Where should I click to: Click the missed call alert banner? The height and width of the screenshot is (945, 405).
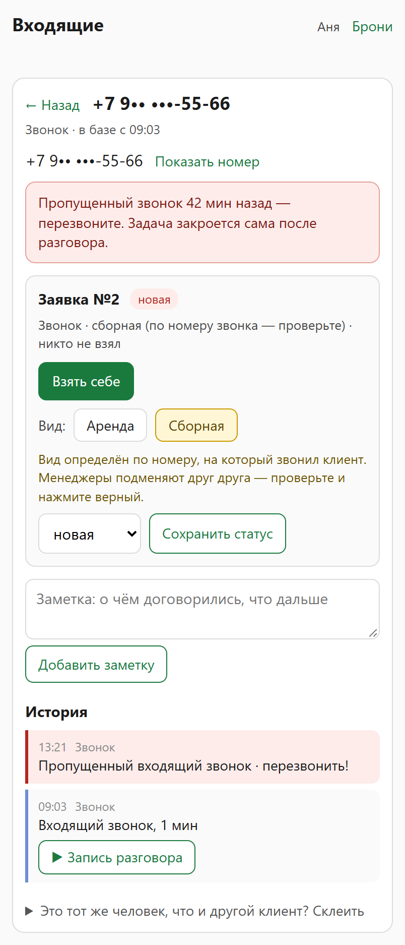pos(202,222)
